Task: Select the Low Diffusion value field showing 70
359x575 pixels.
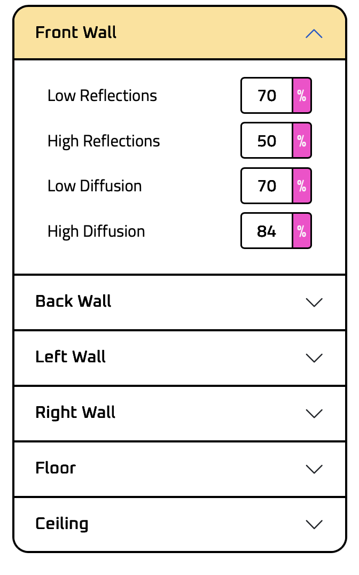Action: tap(267, 185)
